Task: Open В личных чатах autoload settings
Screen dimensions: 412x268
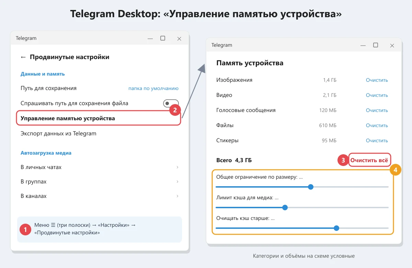Action: [x=100, y=167]
